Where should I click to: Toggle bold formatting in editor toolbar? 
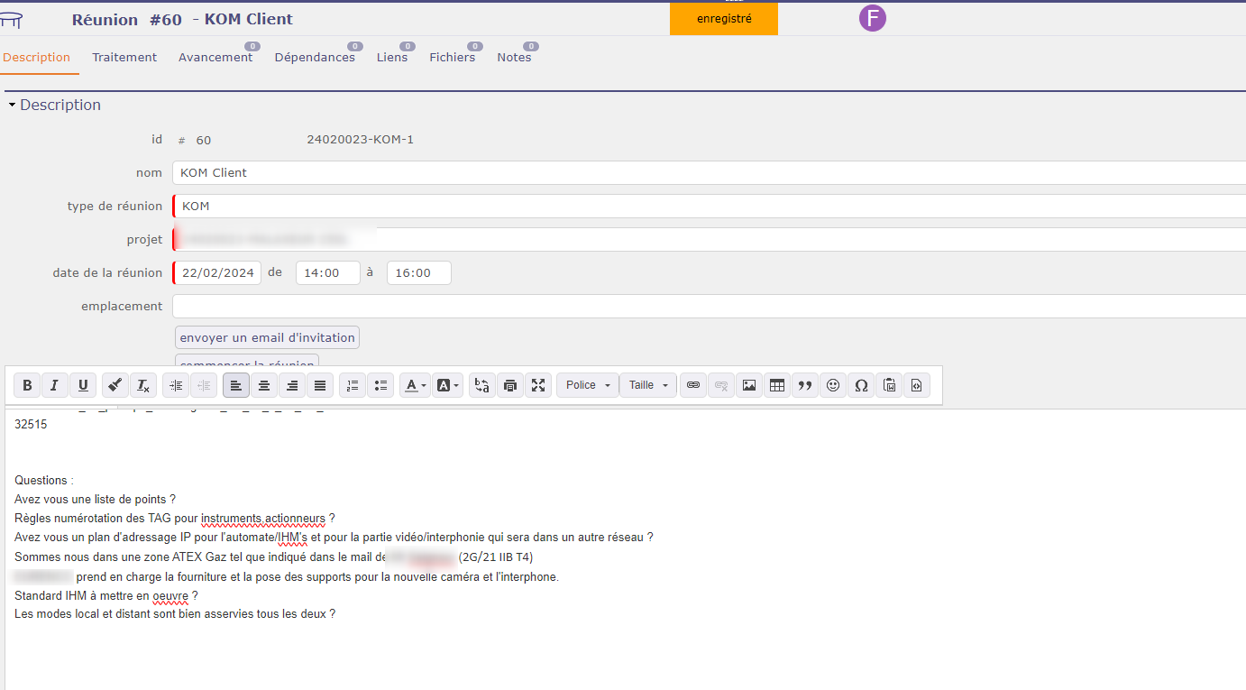point(27,385)
